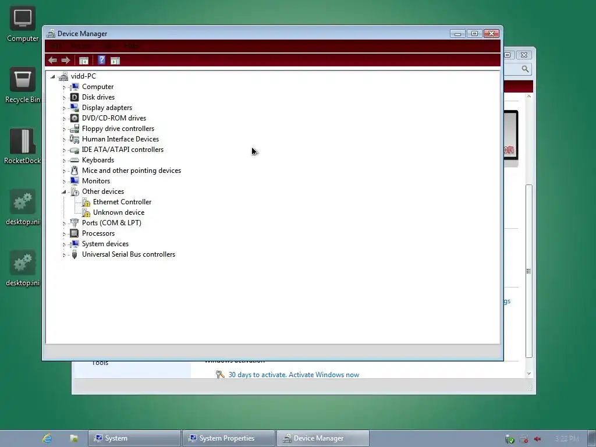Click the IDE ATA/ATAPI controllers icon
The height and width of the screenshot is (447, 596).
point(74,150)
